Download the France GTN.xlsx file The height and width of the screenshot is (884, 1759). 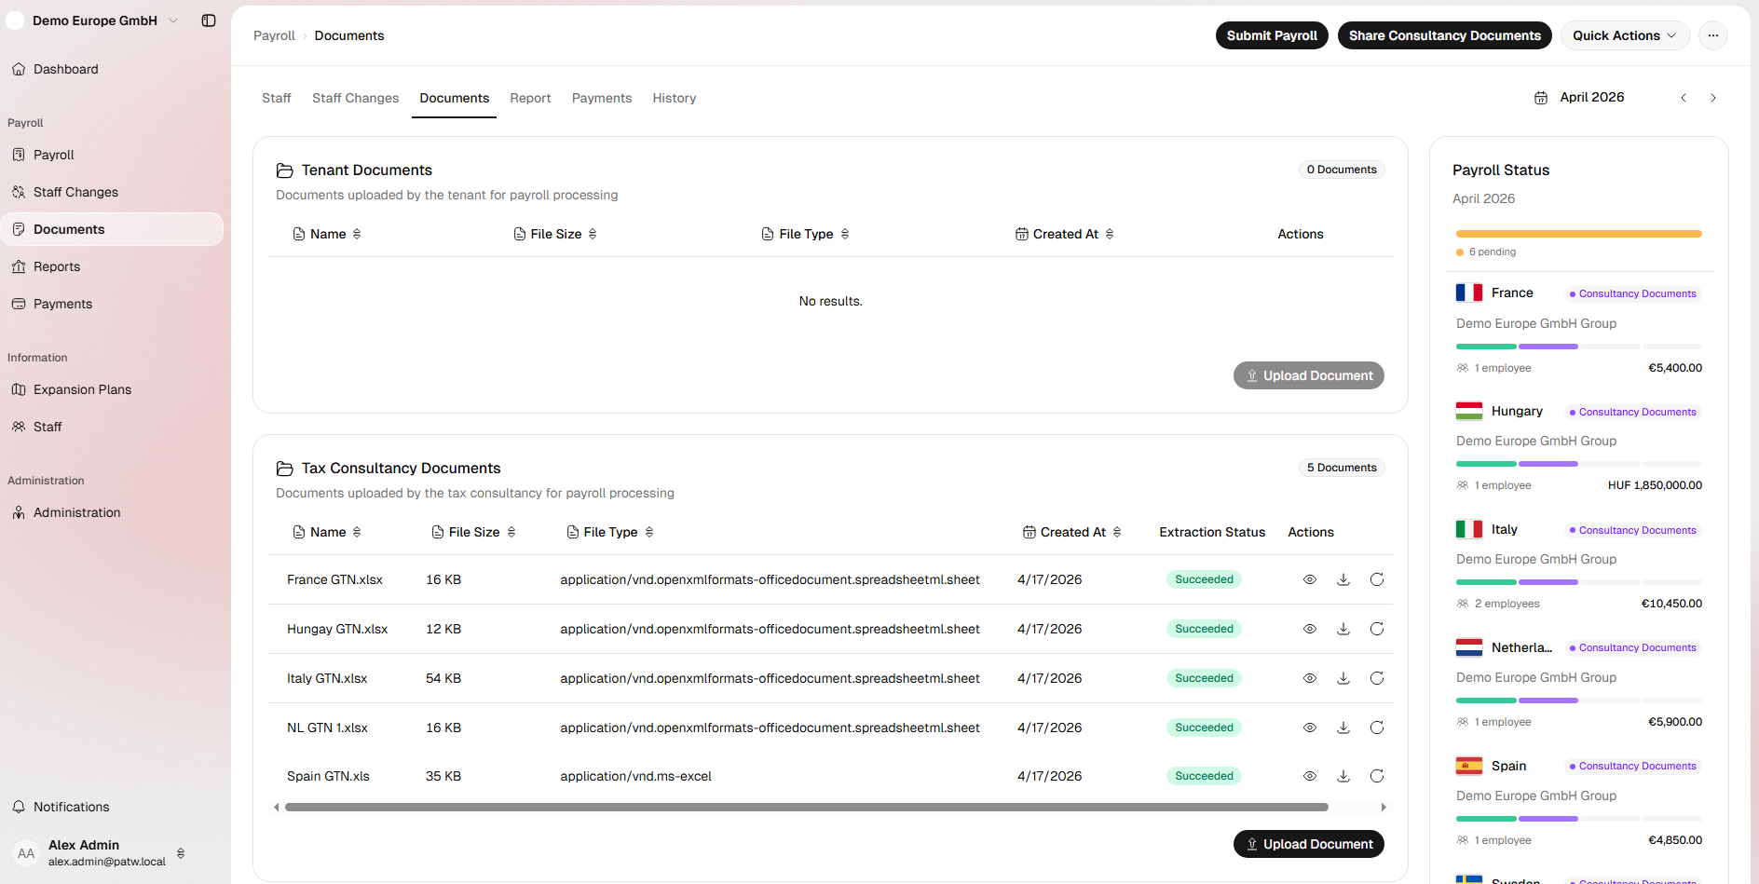1343,579
